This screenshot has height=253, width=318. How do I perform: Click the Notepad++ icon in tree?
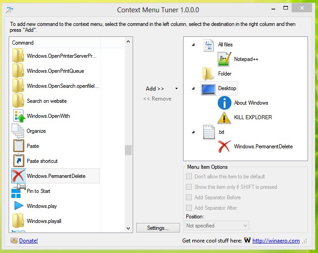(x=224, y=59)
